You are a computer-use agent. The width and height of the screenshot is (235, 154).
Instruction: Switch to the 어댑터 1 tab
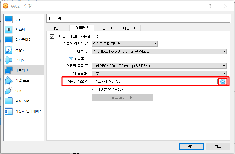click(x=58, y=28)
